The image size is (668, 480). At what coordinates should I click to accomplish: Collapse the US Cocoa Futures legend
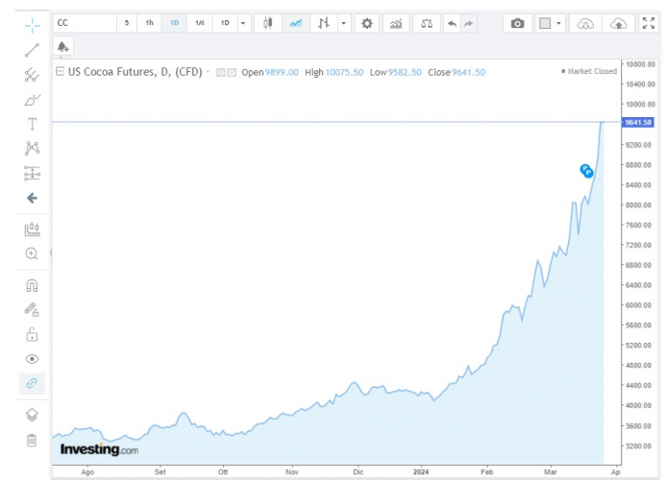pyautogui.click(x=61, y=72)
